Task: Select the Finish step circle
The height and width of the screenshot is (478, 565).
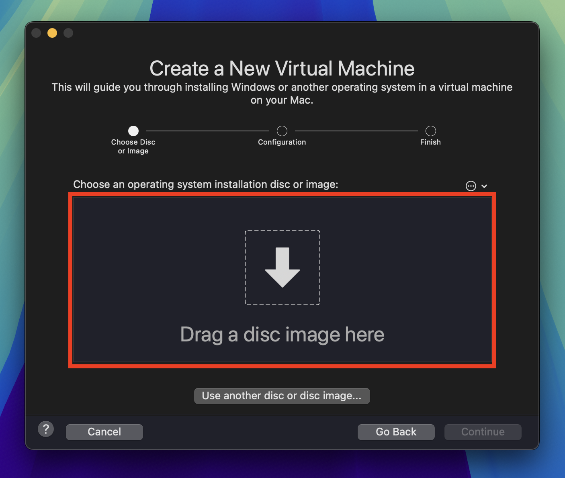Action: click(x=430, y=130)
